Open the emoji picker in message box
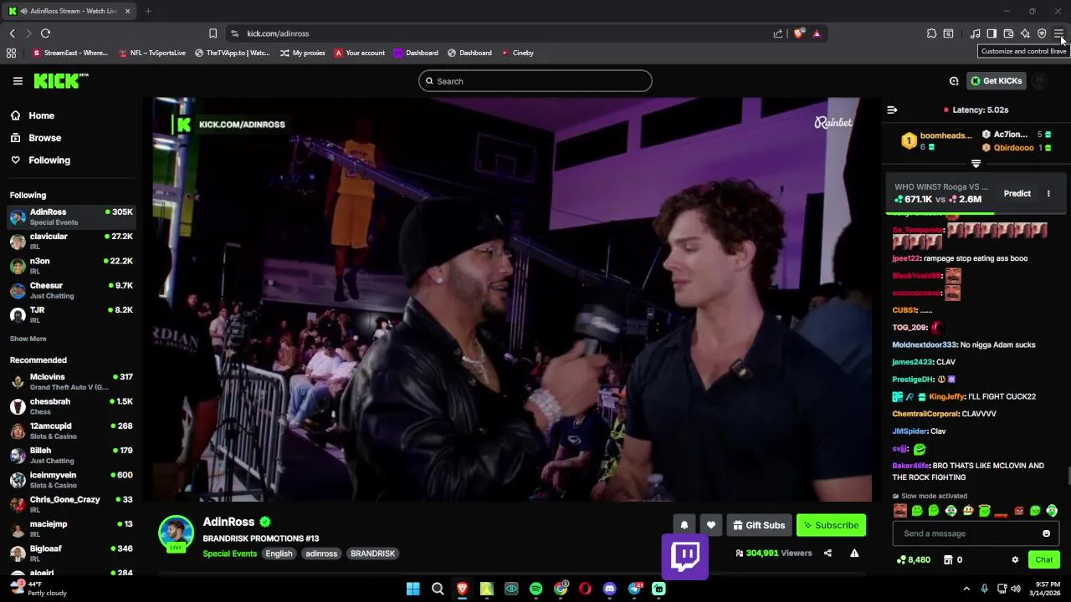This screenshot has width=1071, height=602. (1046, 533)
